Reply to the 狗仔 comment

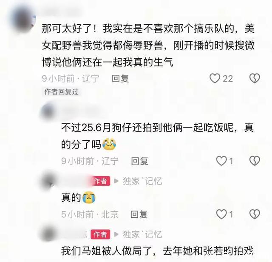[x=140, y=161]
